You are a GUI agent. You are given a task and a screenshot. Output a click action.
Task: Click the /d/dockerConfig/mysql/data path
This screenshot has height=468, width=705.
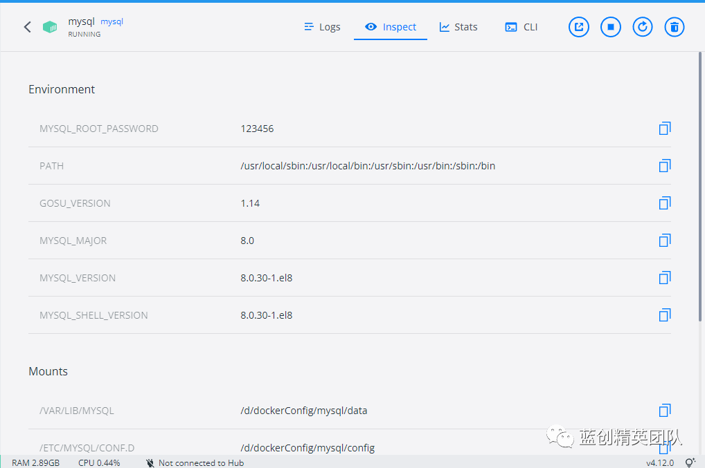304,411
